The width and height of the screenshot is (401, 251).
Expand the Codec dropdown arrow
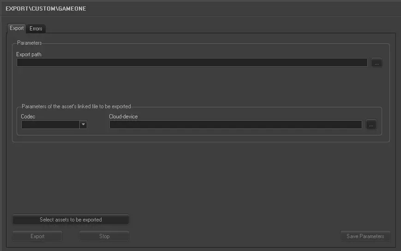pos(83,124)
